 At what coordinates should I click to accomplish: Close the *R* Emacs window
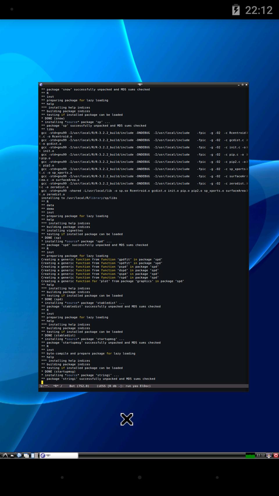(246, 85)
